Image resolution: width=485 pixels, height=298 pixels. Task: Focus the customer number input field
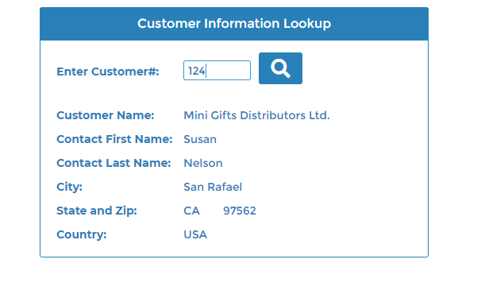coord(217,70)
